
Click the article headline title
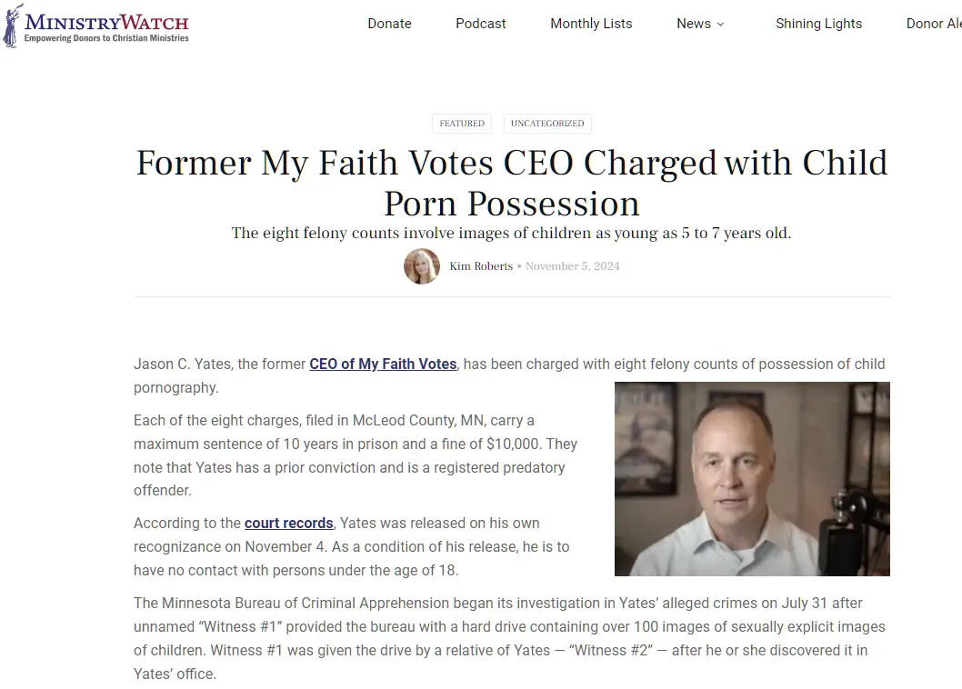(512, 183)
